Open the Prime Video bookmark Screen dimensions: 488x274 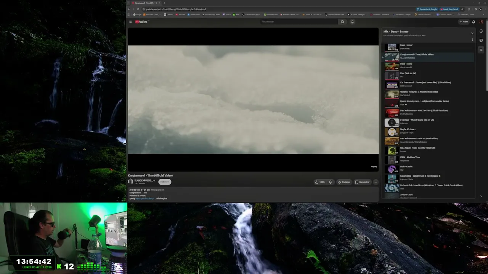(x=194, y=14)
